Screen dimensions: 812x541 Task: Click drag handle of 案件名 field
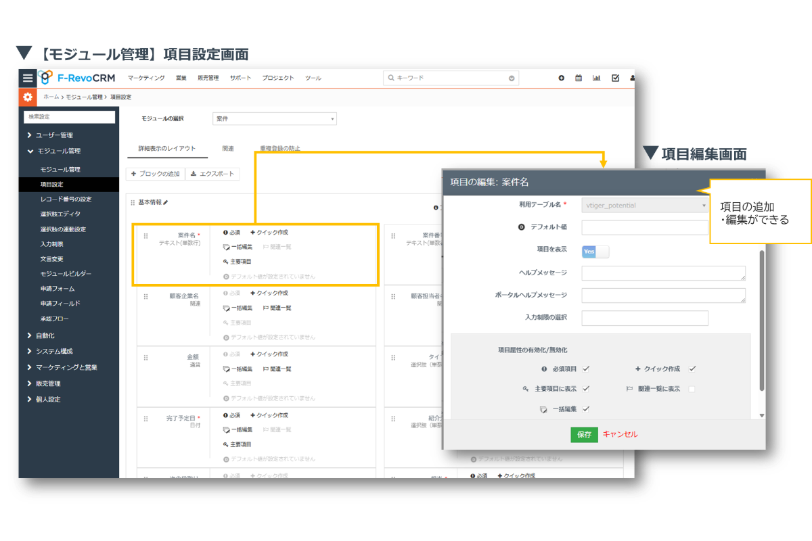145,236
